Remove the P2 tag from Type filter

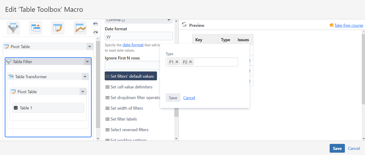tap(191, 62)
